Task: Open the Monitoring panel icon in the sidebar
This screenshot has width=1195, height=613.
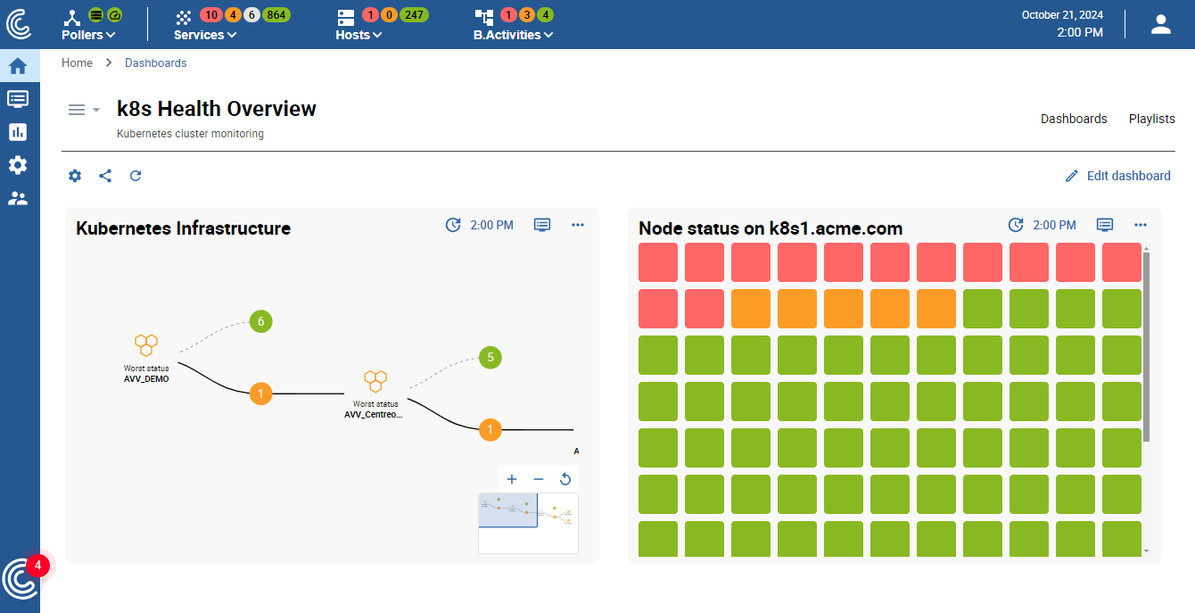Action: click(19, 98)
